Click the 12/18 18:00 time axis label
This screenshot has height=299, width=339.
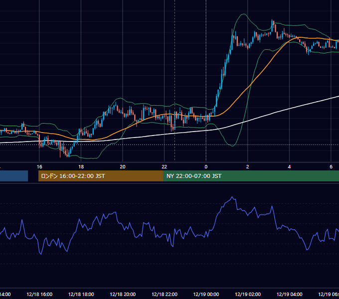pos(81,294)
